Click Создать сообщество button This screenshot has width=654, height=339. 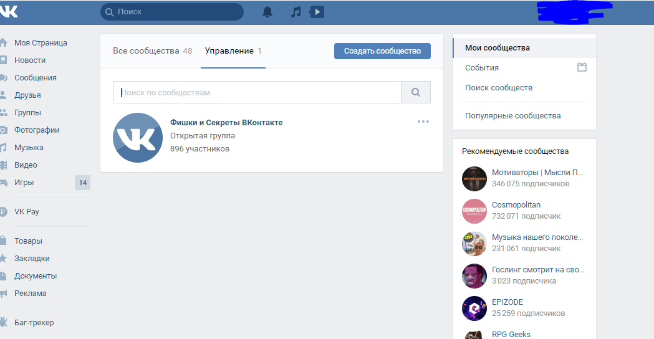[x=382, y=51]
